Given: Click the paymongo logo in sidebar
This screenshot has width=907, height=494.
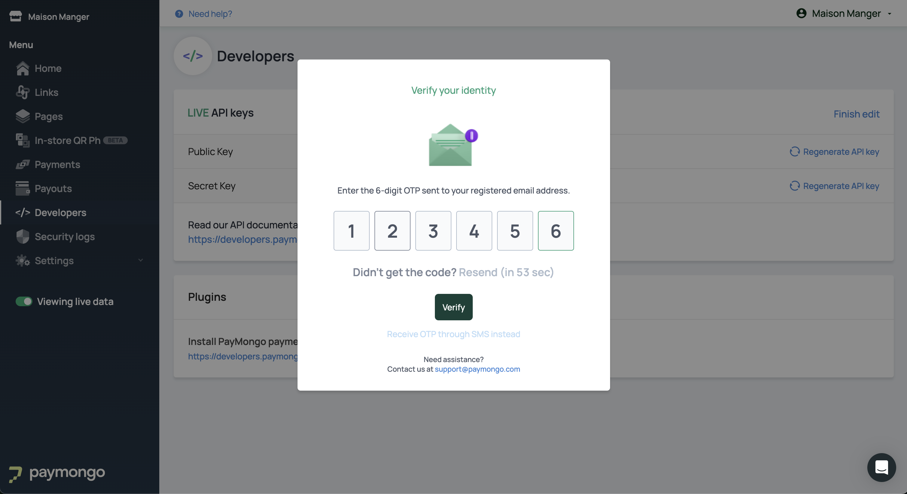Looking at the screenshot, I should [x=57, y=474].
